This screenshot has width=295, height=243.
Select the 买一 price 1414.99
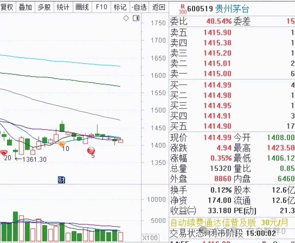[x=217, y=85]
